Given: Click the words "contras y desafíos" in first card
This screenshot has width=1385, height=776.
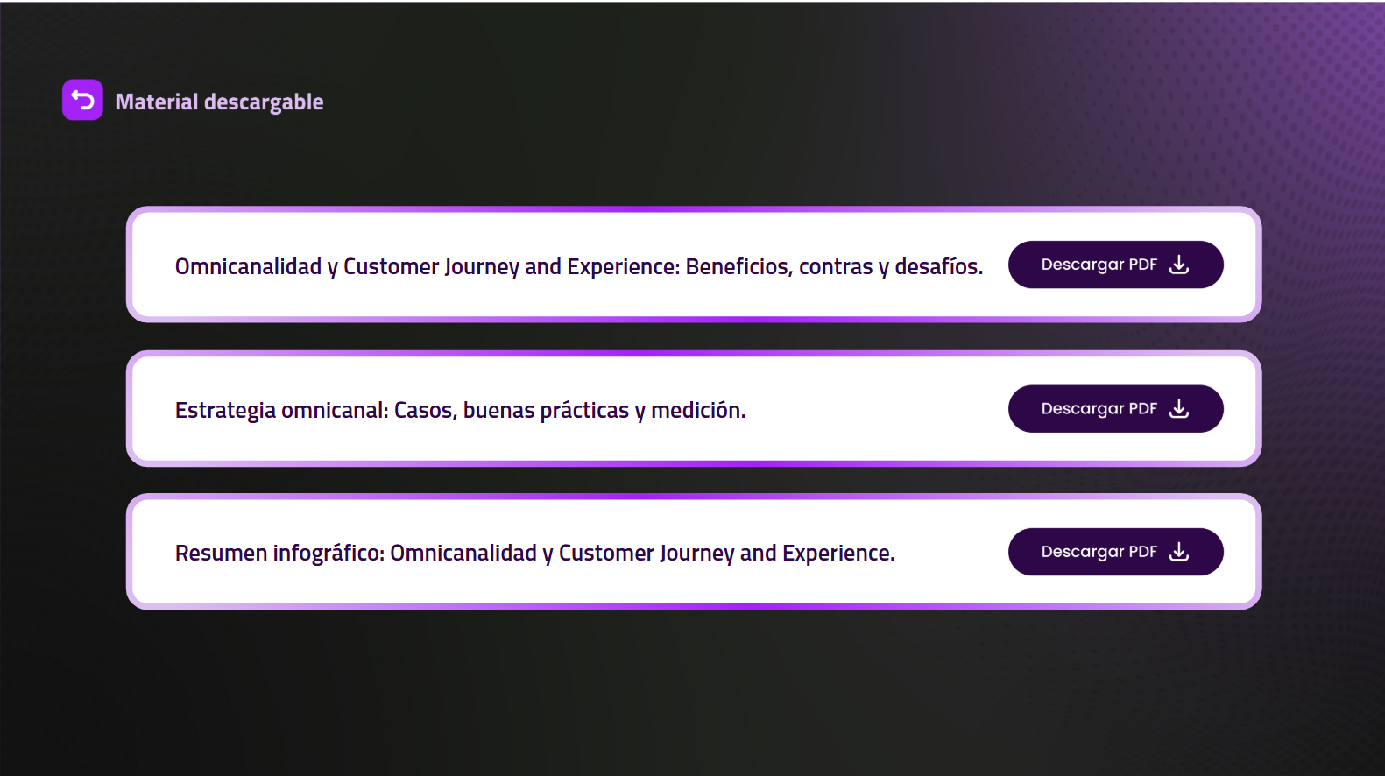Looking at the screenshot, I should point(890,266).
